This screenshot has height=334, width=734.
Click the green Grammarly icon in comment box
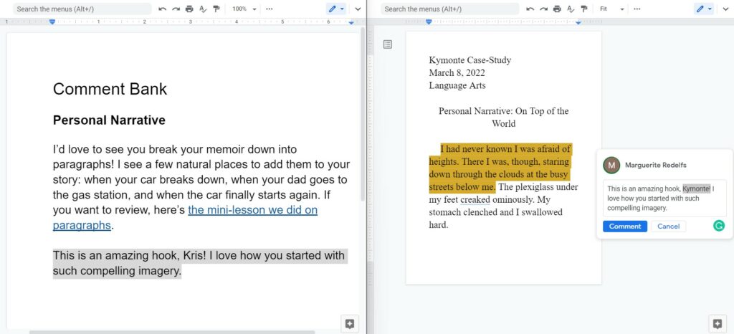[718, 226]
